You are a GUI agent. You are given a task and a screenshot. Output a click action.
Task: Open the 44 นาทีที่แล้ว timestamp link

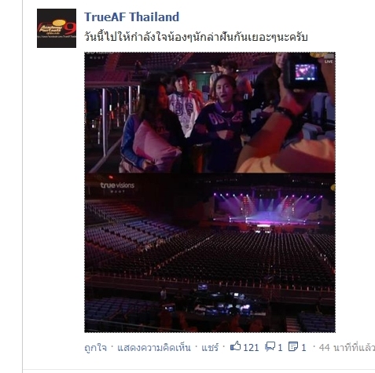click(347, 348)
